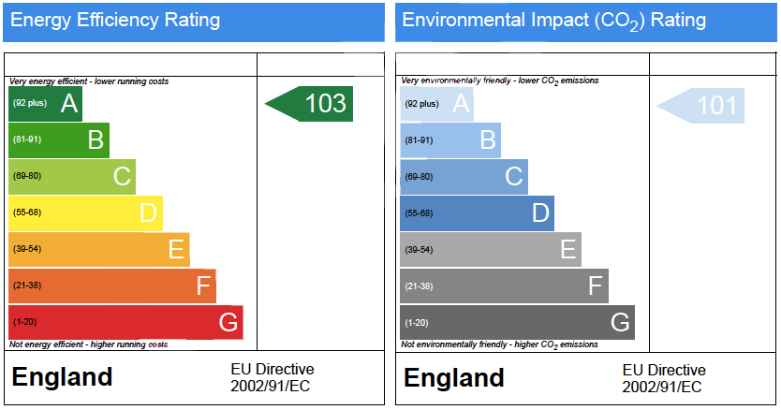Click the pale blue A band in CO2 chart

pos(436,104)
